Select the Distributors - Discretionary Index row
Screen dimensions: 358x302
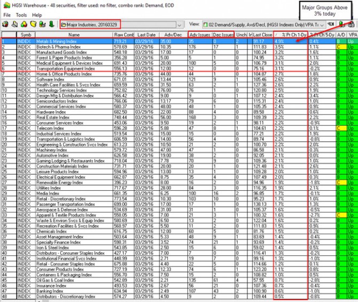[x=180, y=297]
